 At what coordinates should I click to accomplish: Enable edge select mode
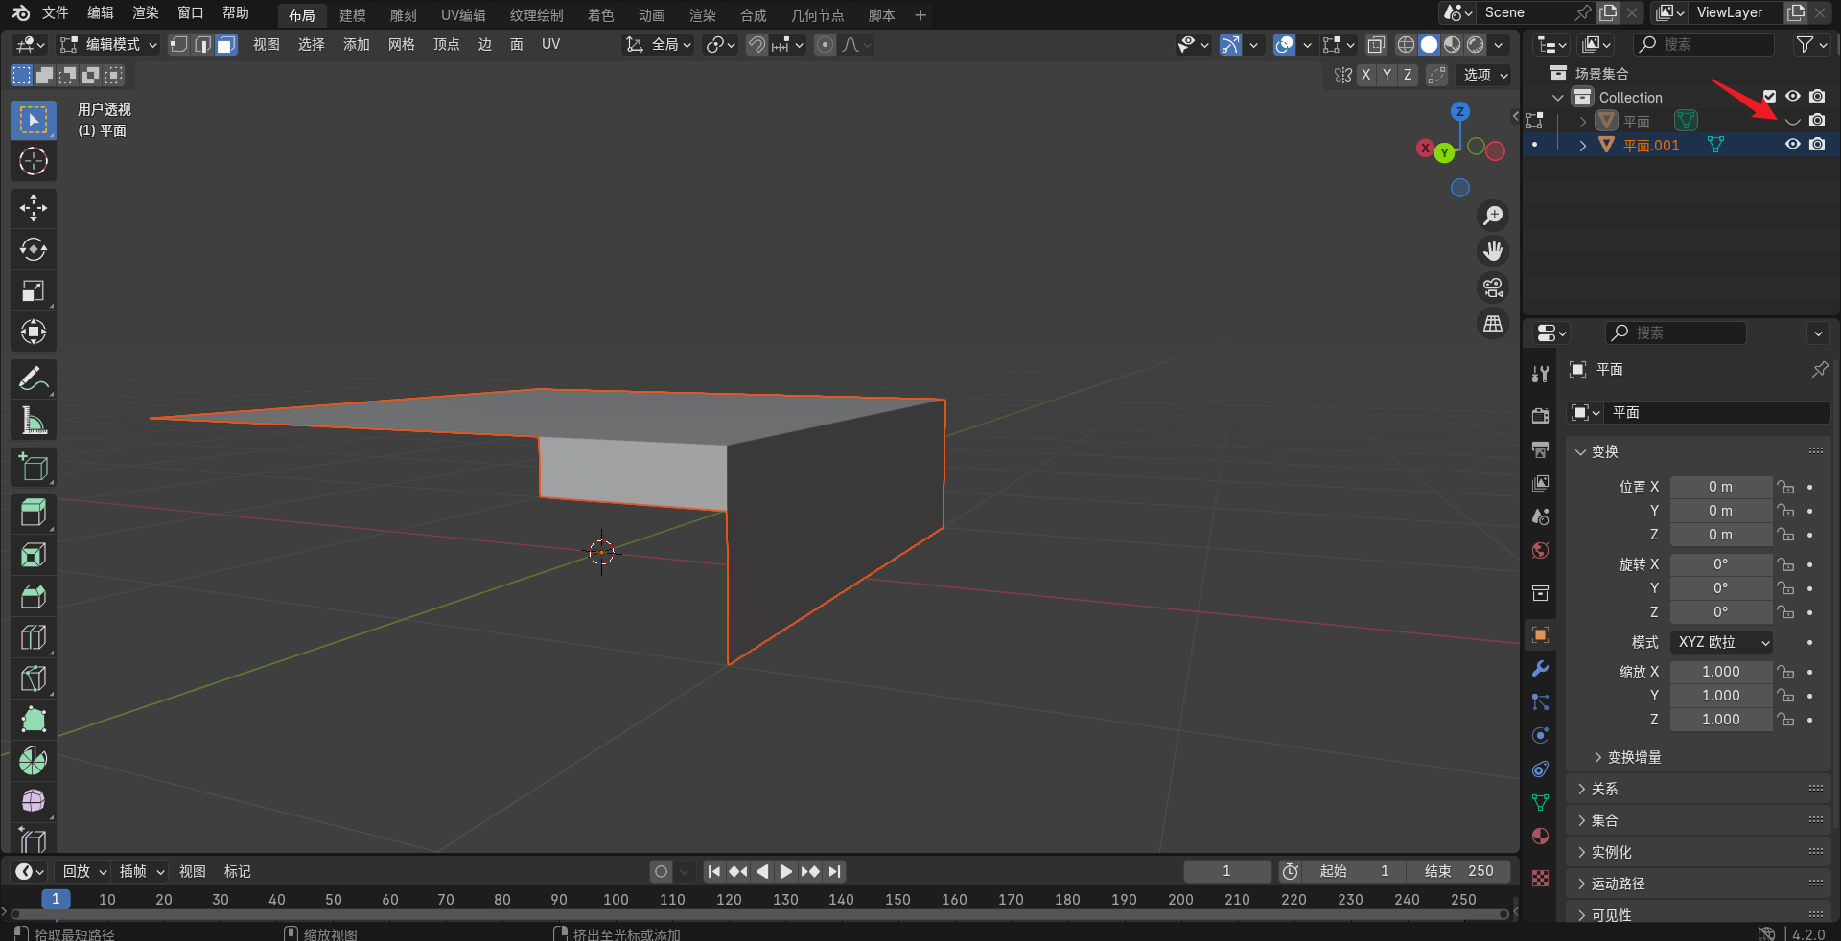[x=202, y=44]
